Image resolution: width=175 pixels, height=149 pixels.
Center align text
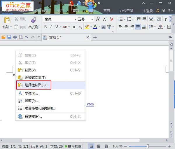click(126, 27)
